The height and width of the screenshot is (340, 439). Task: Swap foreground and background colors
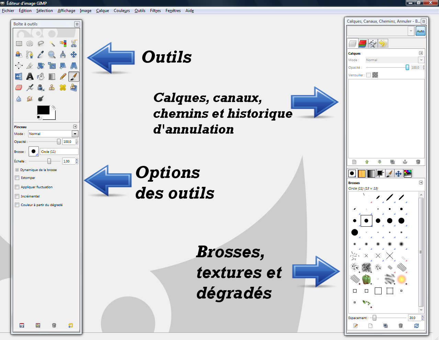coord(54,107)
